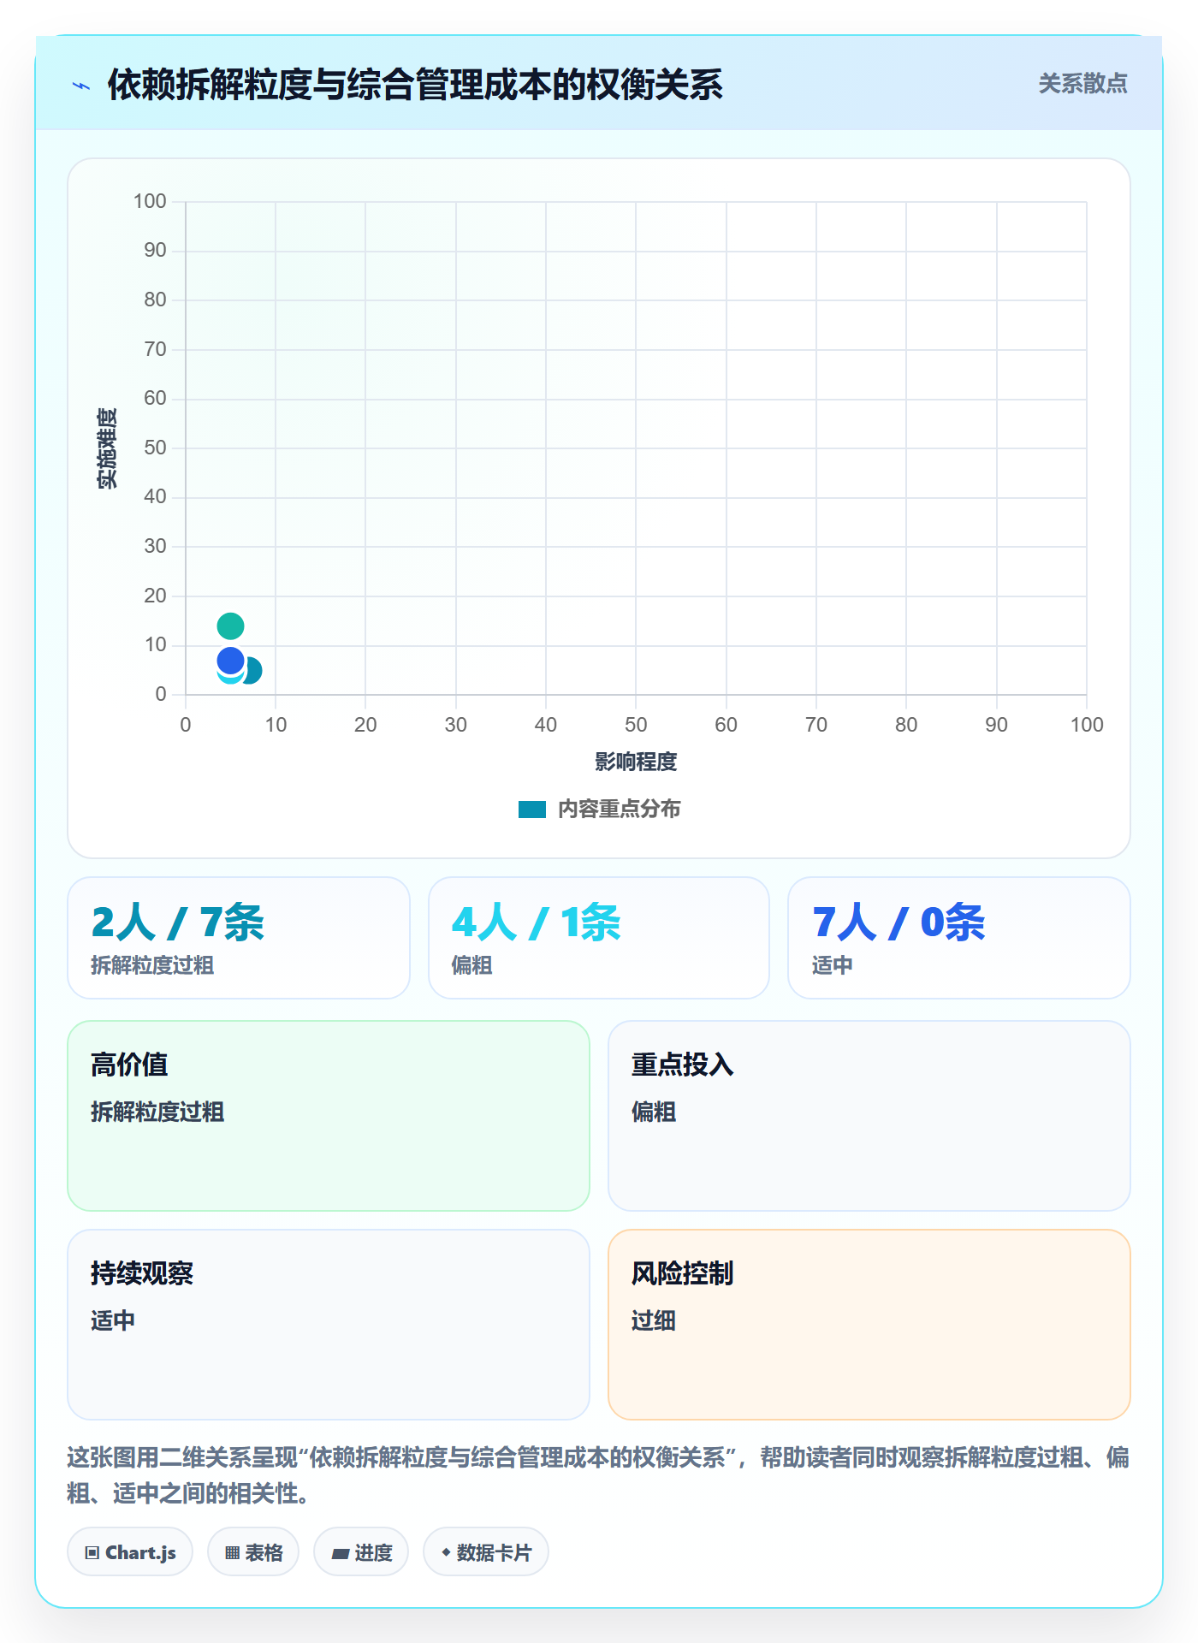Click the x-axis tick label 50

click(x=636, y=725)
